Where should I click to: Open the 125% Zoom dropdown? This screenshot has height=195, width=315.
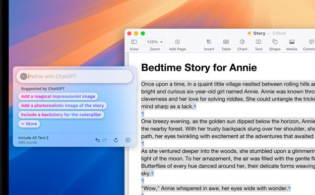click(155, 42)
